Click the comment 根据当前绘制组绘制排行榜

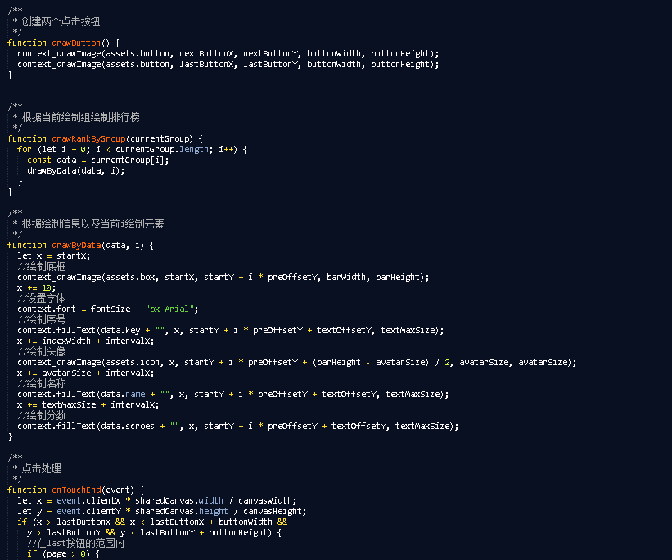pos(80,117)
